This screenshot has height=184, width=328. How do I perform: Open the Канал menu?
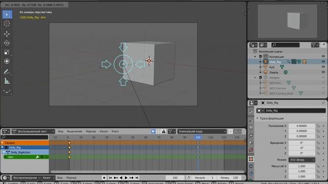pos(104,131)
